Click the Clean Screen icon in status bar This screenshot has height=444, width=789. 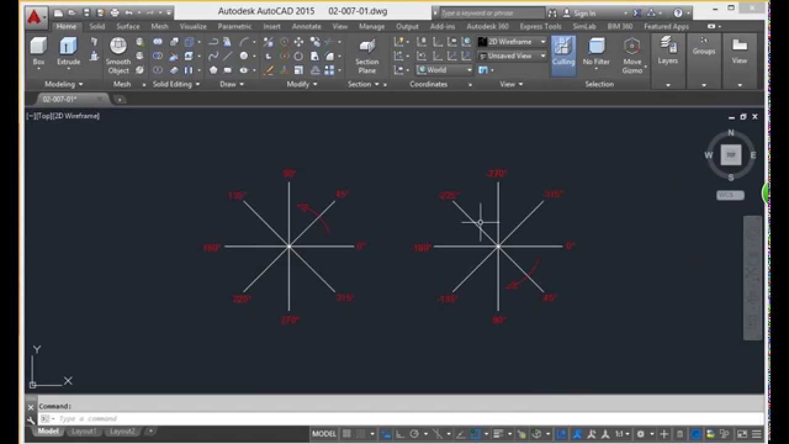[743, 434]
